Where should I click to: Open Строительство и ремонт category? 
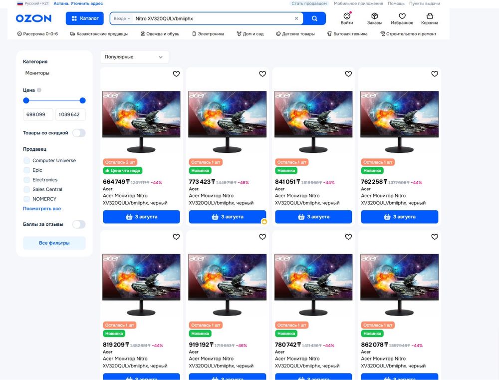(408, 34)
